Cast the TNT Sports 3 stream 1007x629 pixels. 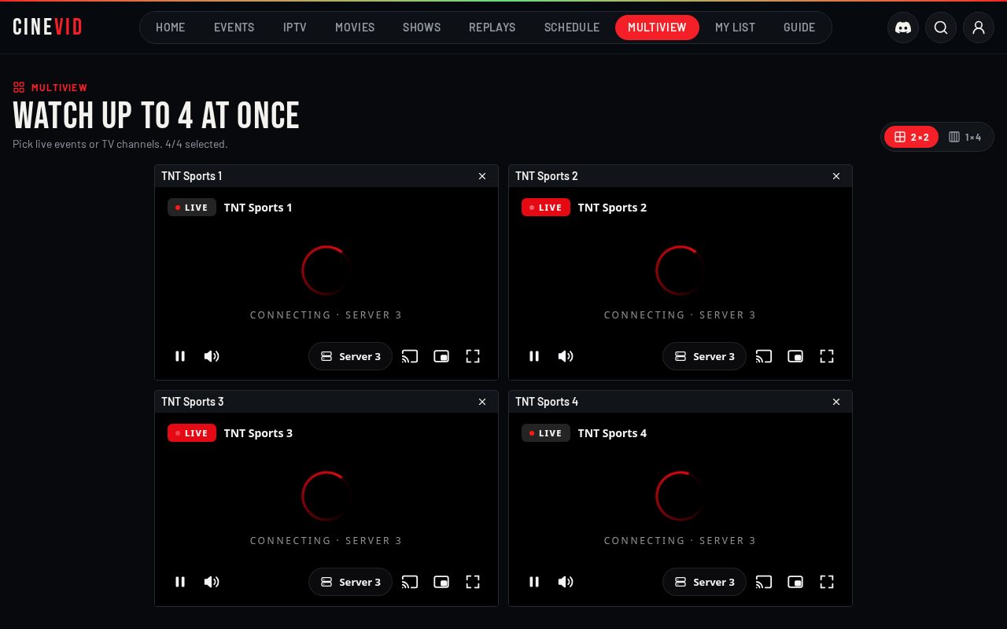[x=410, y=582]
